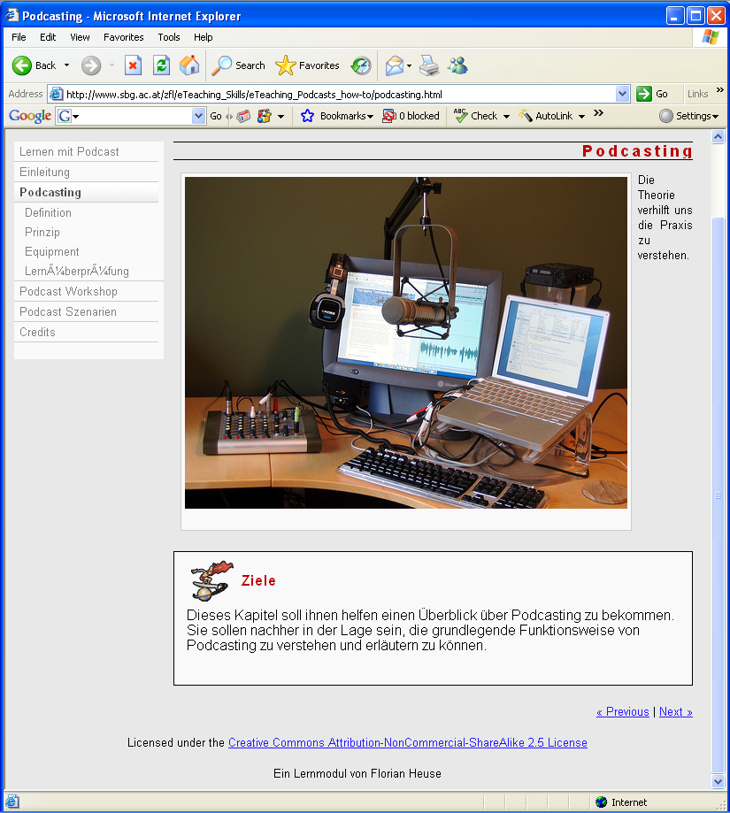Image resolution: width=730 pixels, height=813 pixels.
Task: Click the surfer icon beside Ziele
Action: point(211,580)
